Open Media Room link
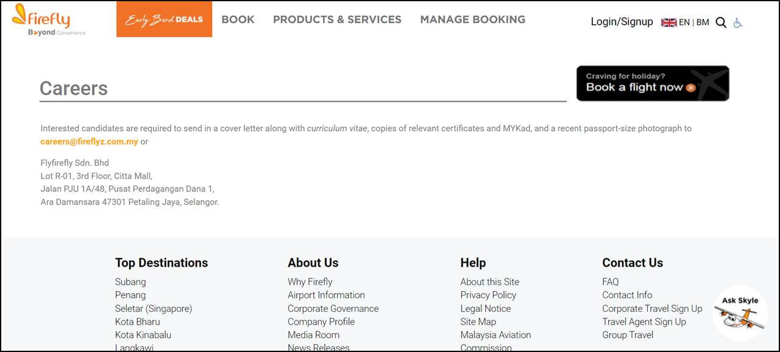This screenshot has width=780, height=352. (313, 335)
